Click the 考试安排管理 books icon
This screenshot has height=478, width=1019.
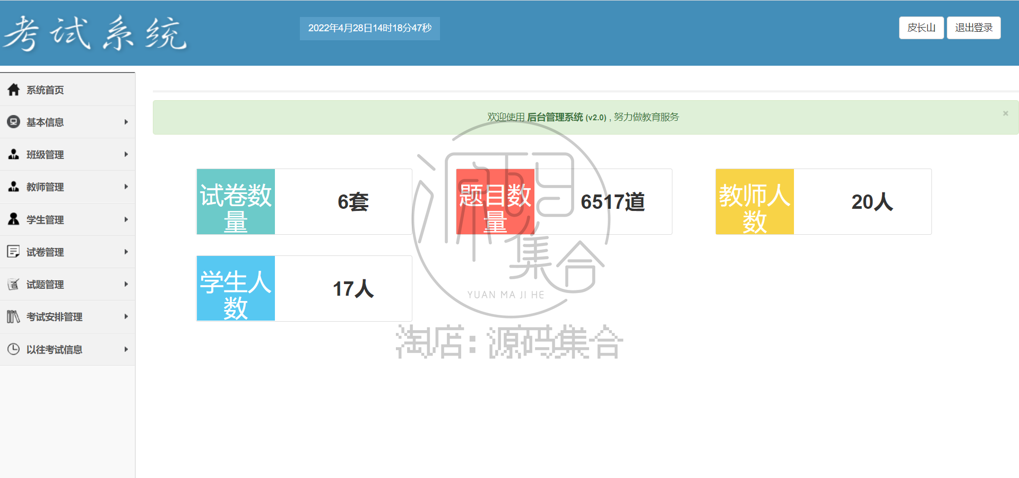[14, 316]
